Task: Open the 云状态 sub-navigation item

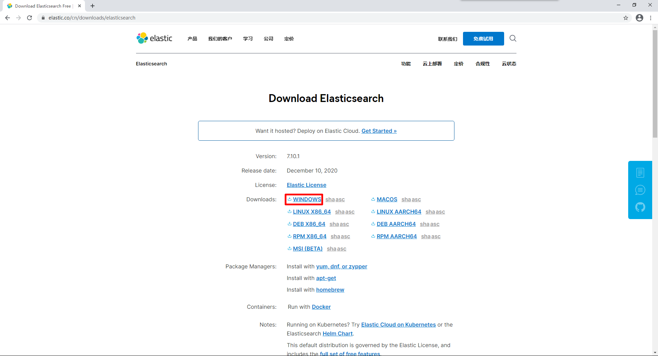Action: [x=509, y=64]
